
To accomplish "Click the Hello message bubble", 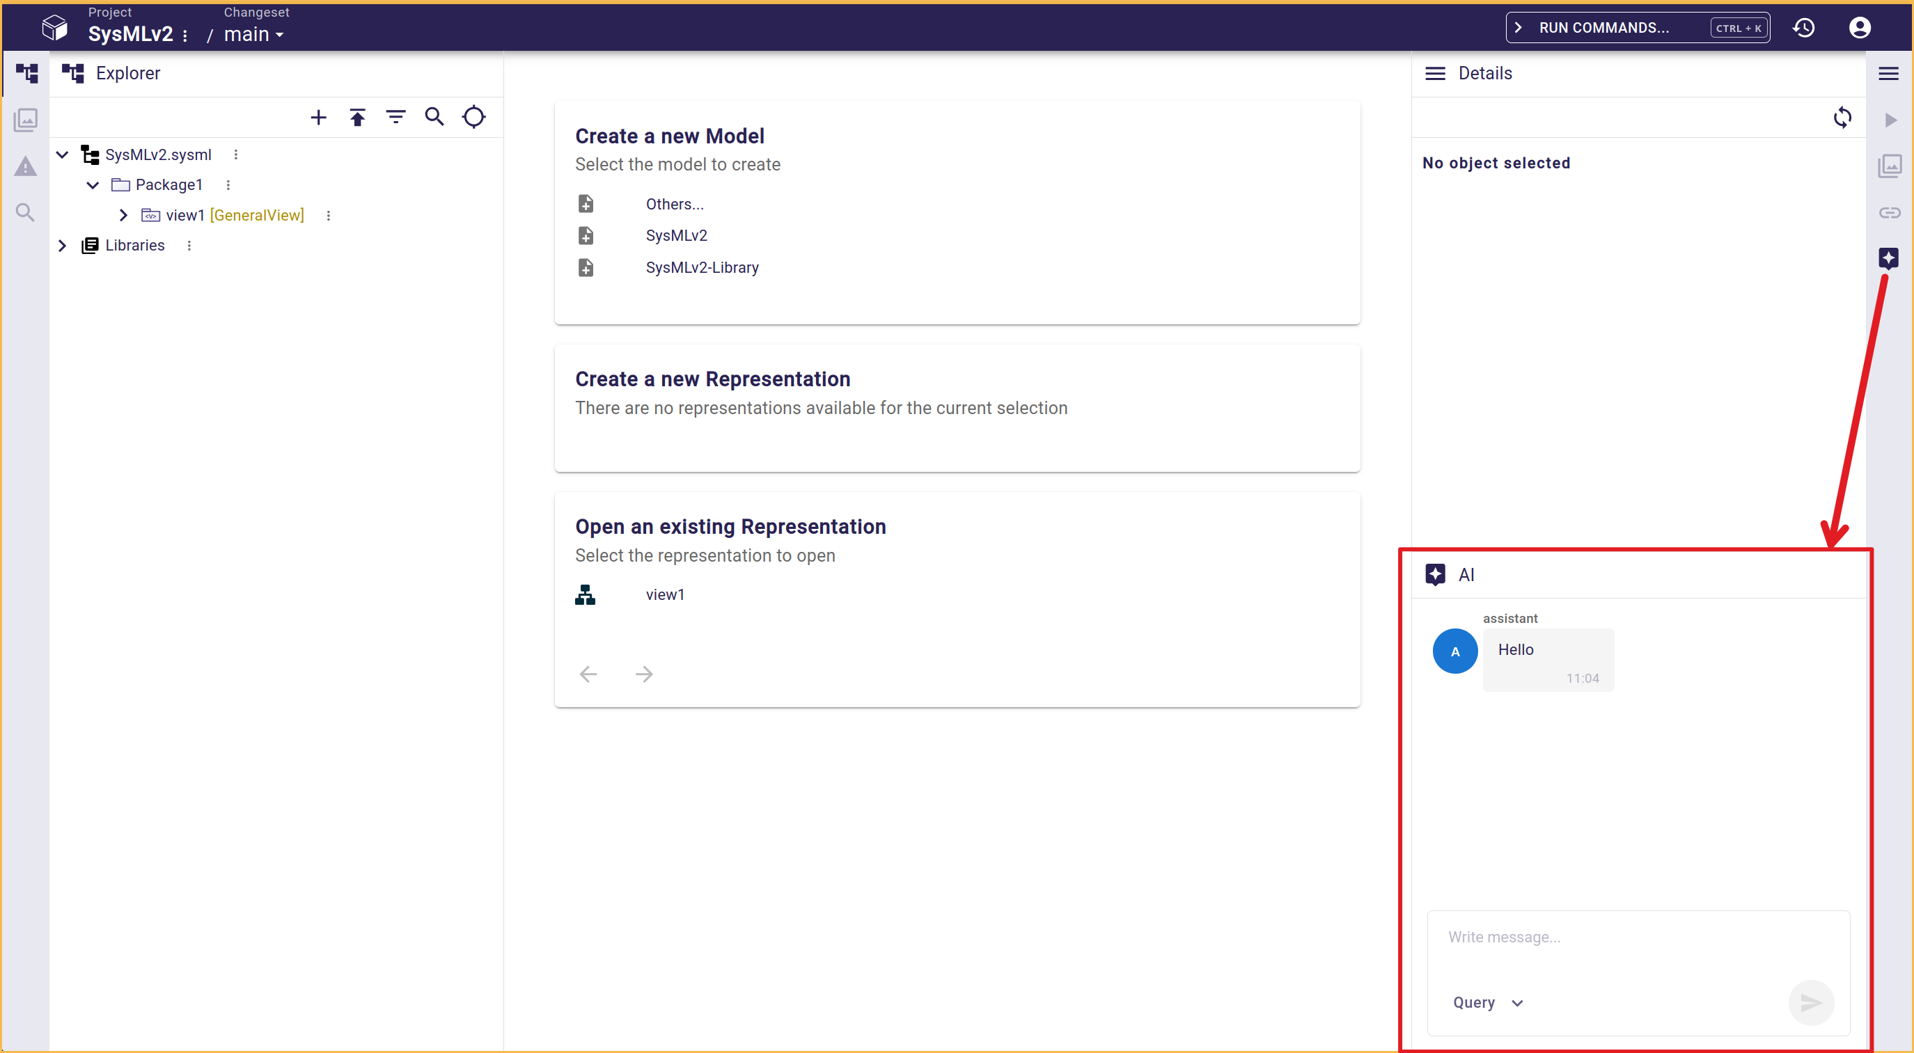I will [1548, 660].
